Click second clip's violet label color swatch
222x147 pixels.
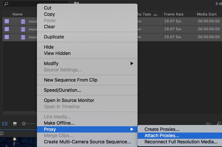click(x=7, y=29)
